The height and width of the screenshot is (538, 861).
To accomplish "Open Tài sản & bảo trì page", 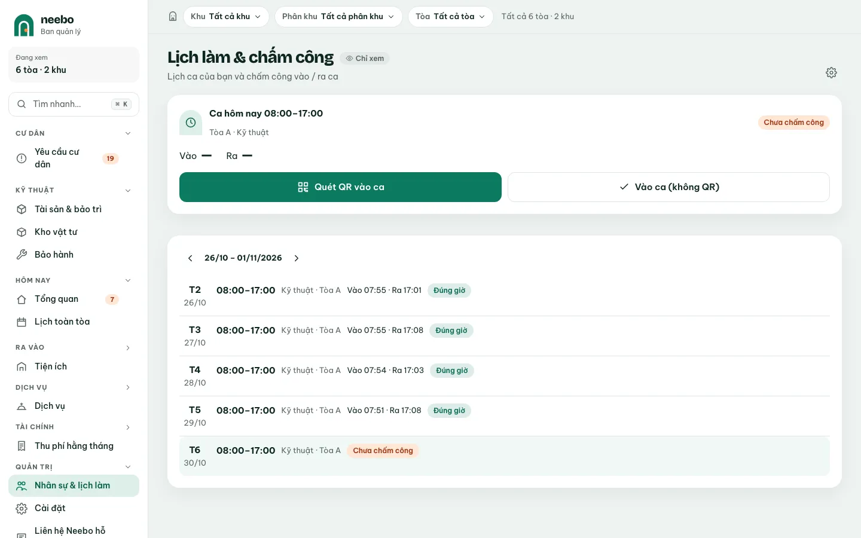I will 74,209.
